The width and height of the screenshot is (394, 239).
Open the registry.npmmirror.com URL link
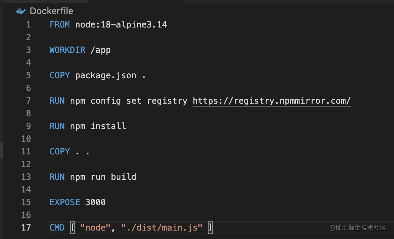(272, 101)
